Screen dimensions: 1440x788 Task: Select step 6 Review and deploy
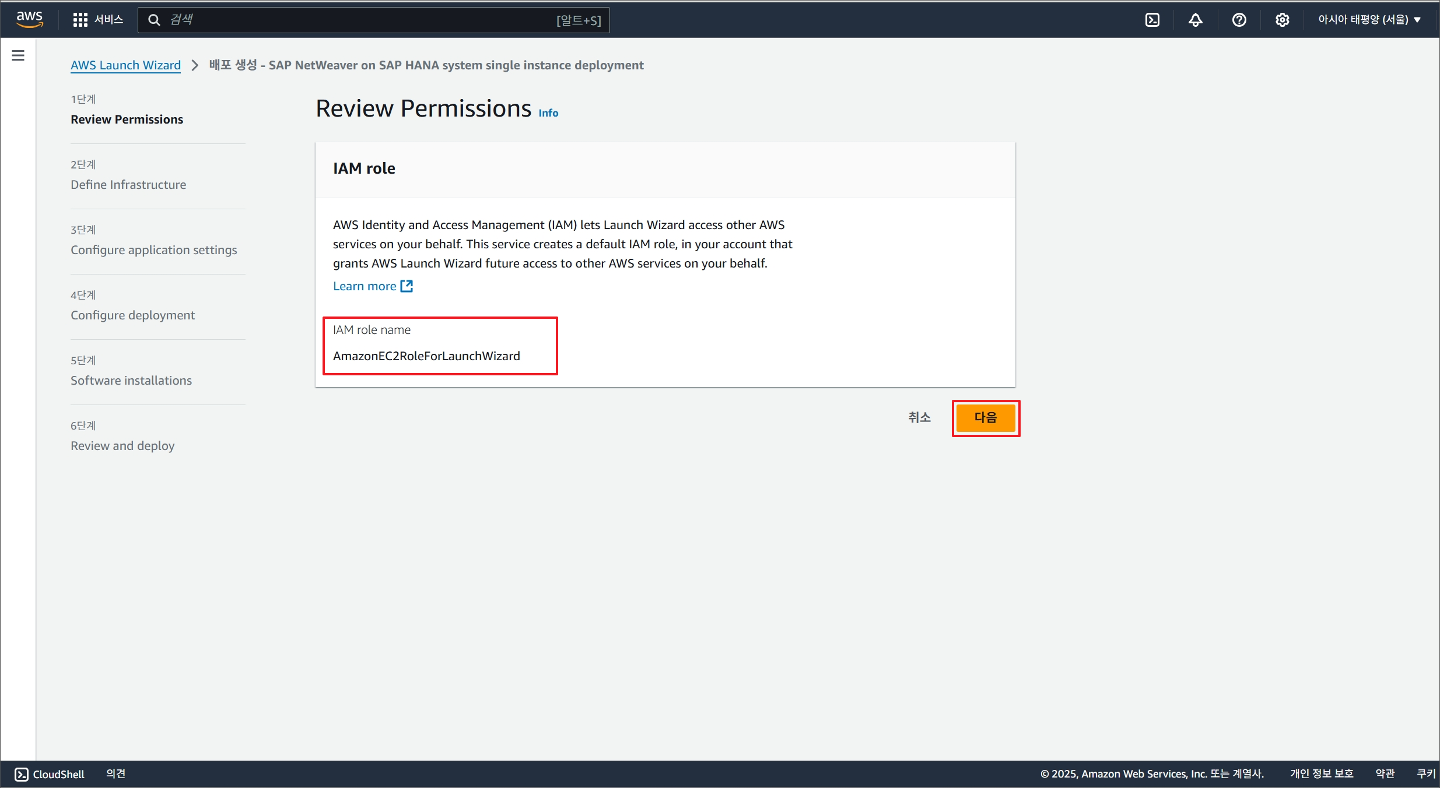[x=122, y=446]
